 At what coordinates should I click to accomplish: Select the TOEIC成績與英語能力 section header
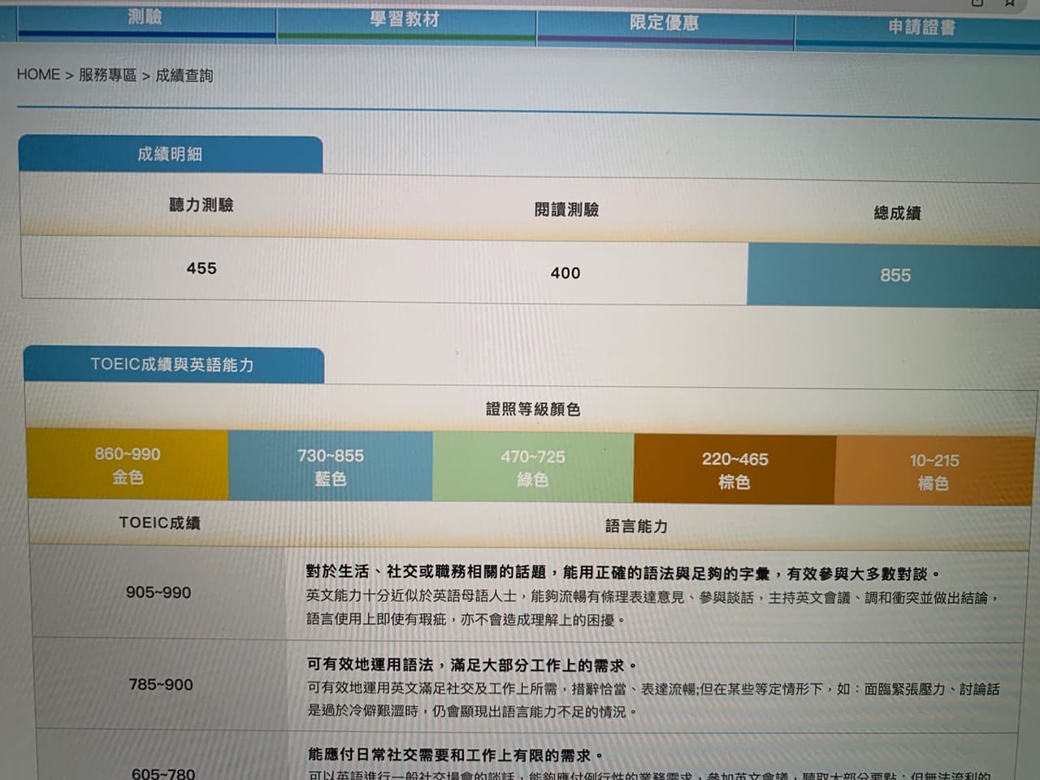[x=172, y=365]
